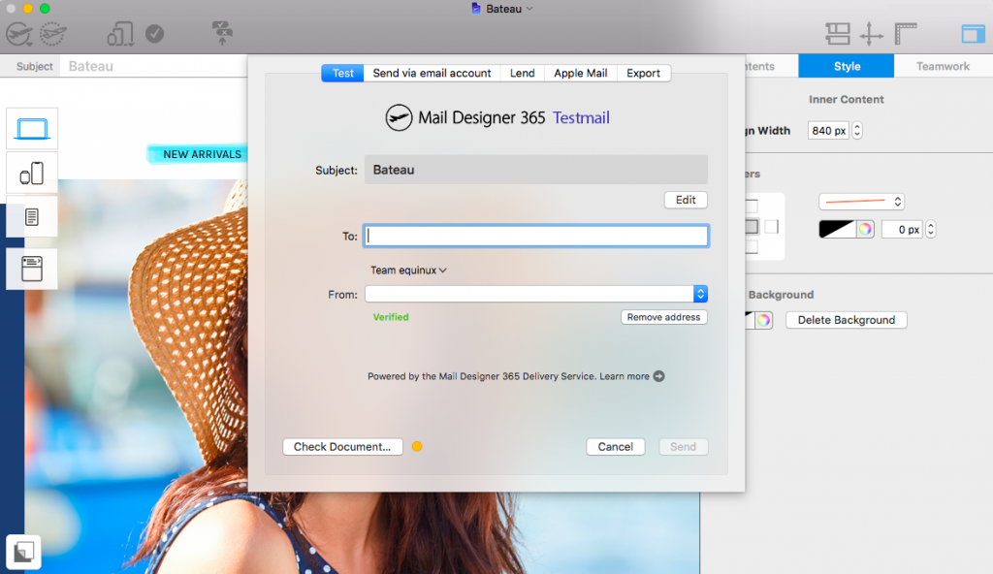Click the Edit subject button
Image resolution: width=993 pixels, height=574 pixels.
[x=686, y=200]
